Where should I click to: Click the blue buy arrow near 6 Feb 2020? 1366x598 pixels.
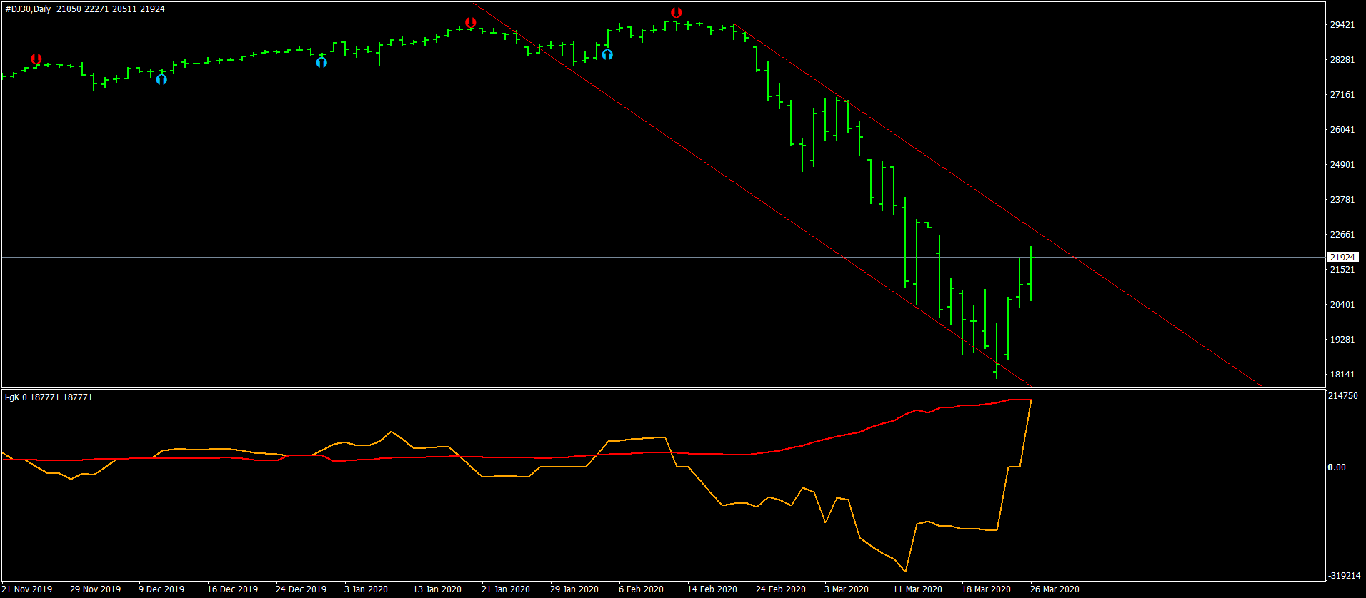click(607, 54)
